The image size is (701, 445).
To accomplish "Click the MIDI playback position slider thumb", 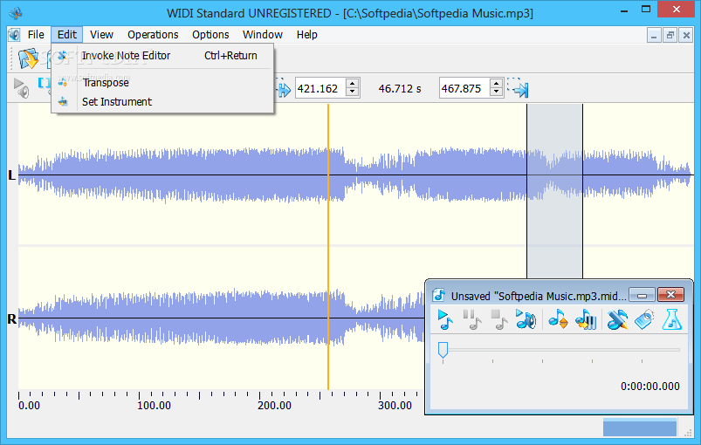I will [443, 350].
